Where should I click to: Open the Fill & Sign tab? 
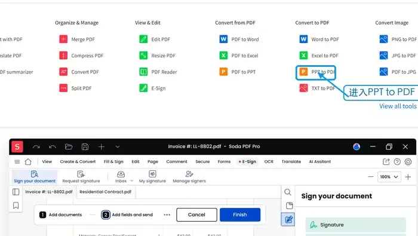coord(113,161)
